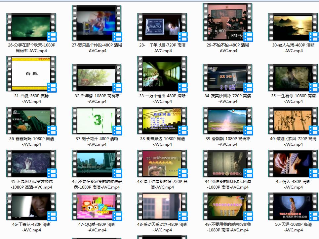Click the filename "37-栀子花开-480P 清晰-AVC.mp4"

pos(97,142)
